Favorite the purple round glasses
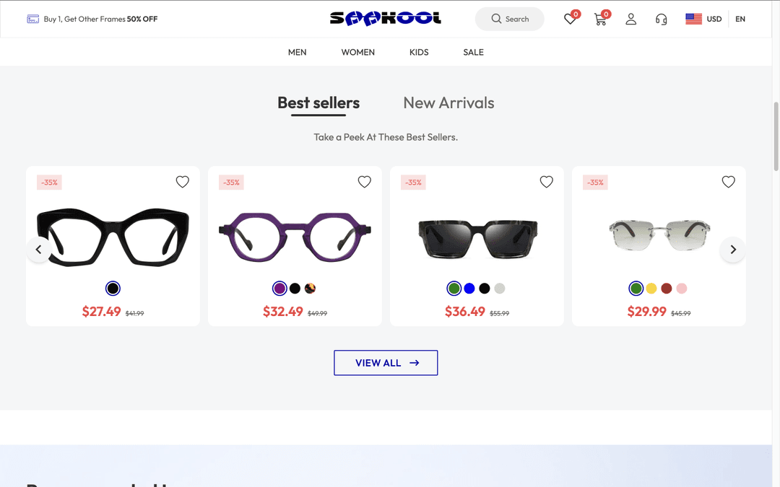 click(364, 182)
